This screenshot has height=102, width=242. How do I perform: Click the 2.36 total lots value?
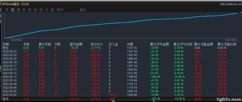(26, 99)
